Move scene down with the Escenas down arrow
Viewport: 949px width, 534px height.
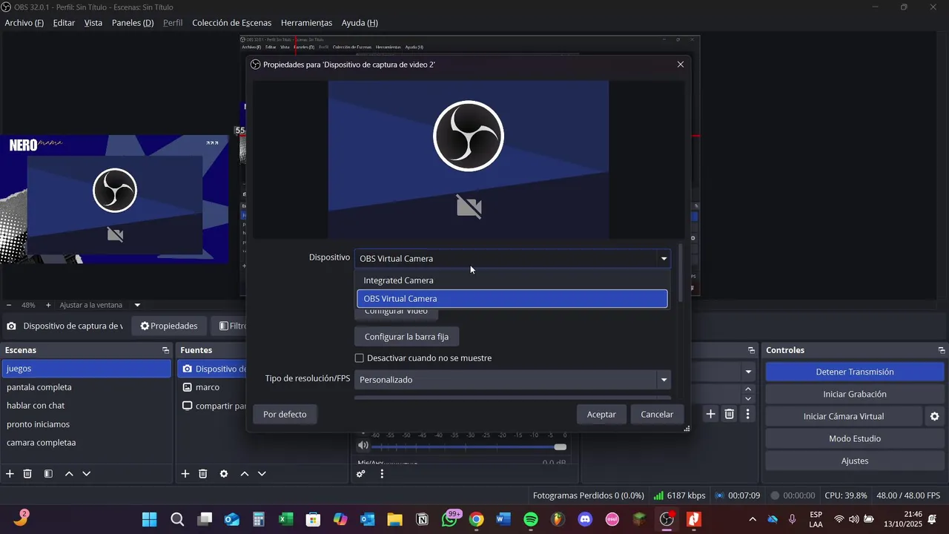tap(87, 474)
